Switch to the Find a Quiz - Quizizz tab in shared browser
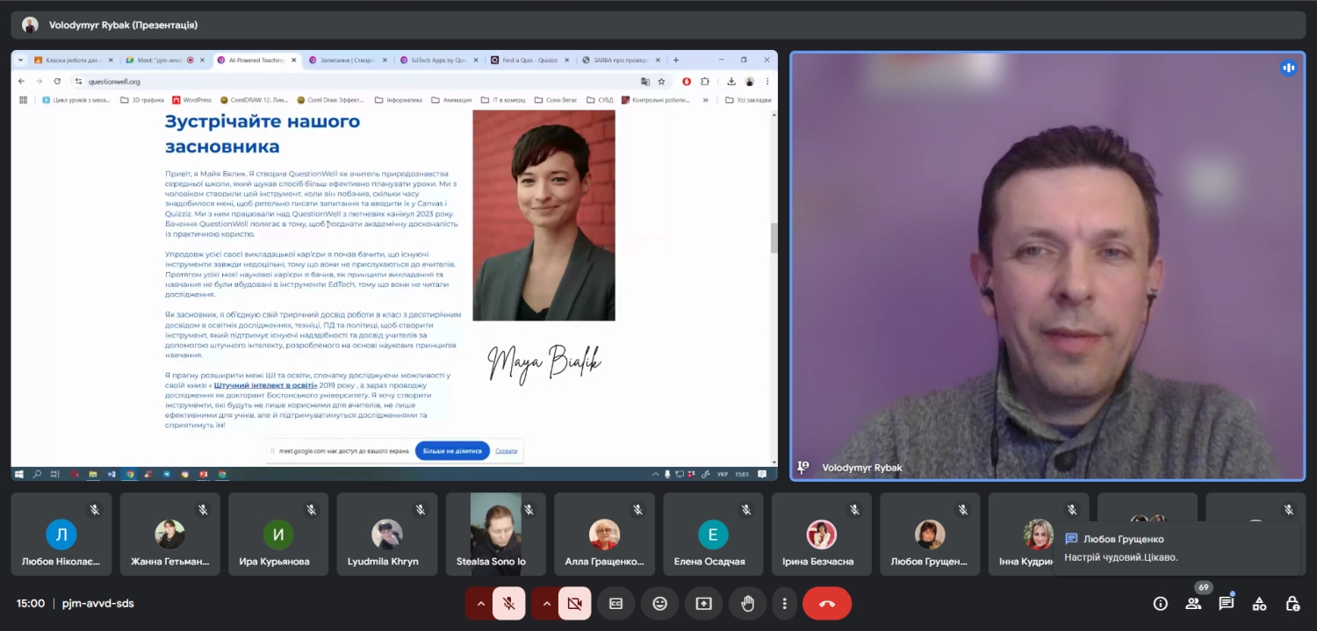The image size is (1317, 631). pos(529,60)
